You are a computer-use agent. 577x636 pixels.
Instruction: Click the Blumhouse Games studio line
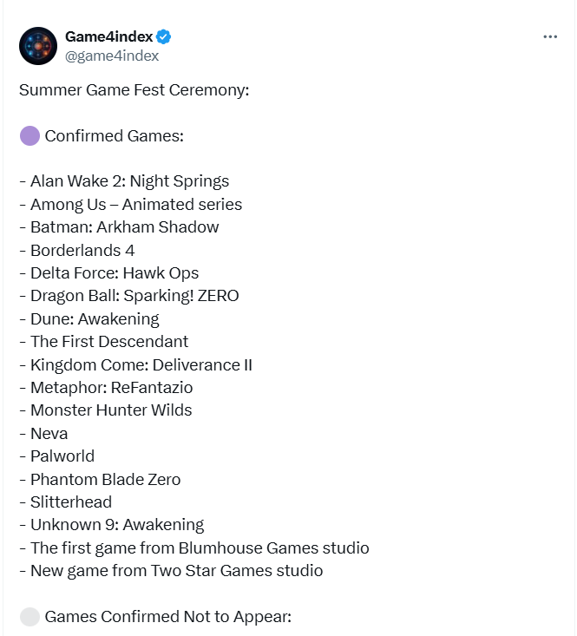[194, 548]
